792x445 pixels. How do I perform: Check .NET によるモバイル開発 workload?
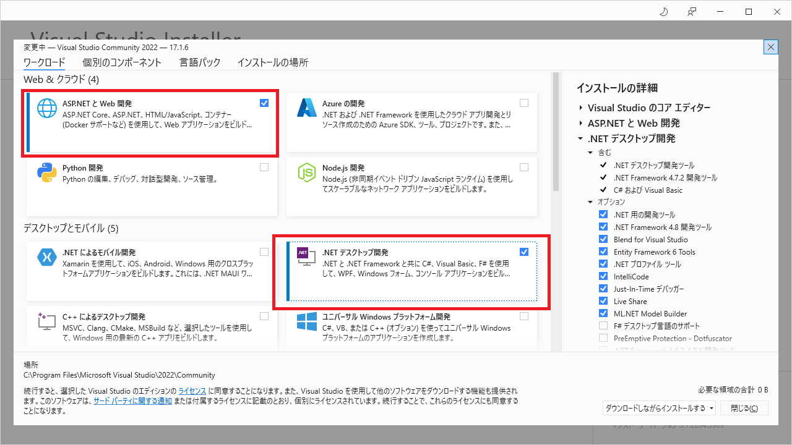click(264, 252)
